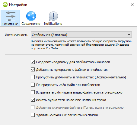
Task: Enable Генерировать .m3u файл для плейлистов
Action: 33,85
